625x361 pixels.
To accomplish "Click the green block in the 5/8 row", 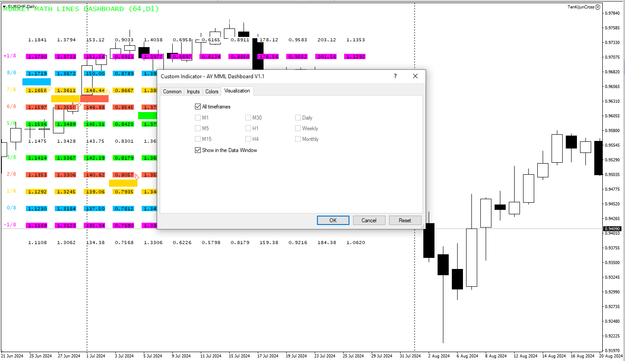I will 147,116.
